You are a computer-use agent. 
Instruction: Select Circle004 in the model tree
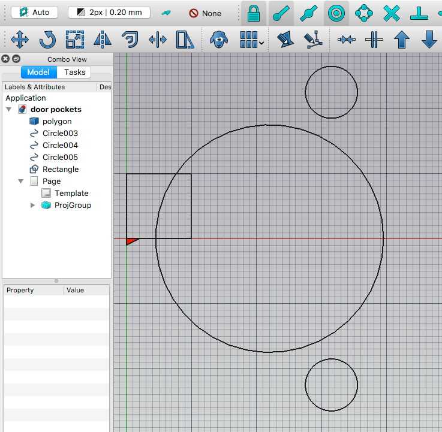[x=60, y=145]
